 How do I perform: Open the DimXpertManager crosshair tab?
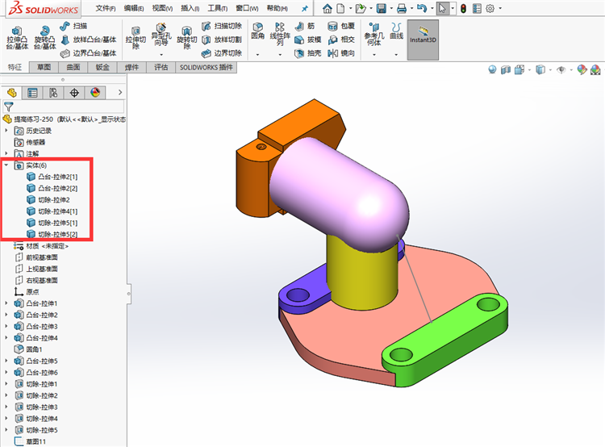tap(74, 93)
